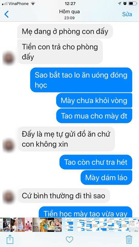
Task: Tap the 'Đấy là mẹ tự gửi' bubble
Action: click(66, 139)
